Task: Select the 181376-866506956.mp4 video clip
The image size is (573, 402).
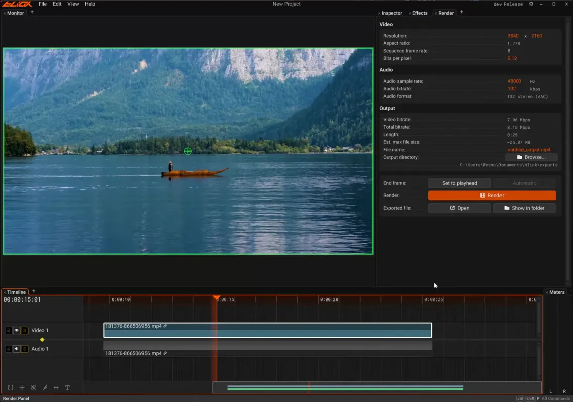Action: click(x=267, y=330)
